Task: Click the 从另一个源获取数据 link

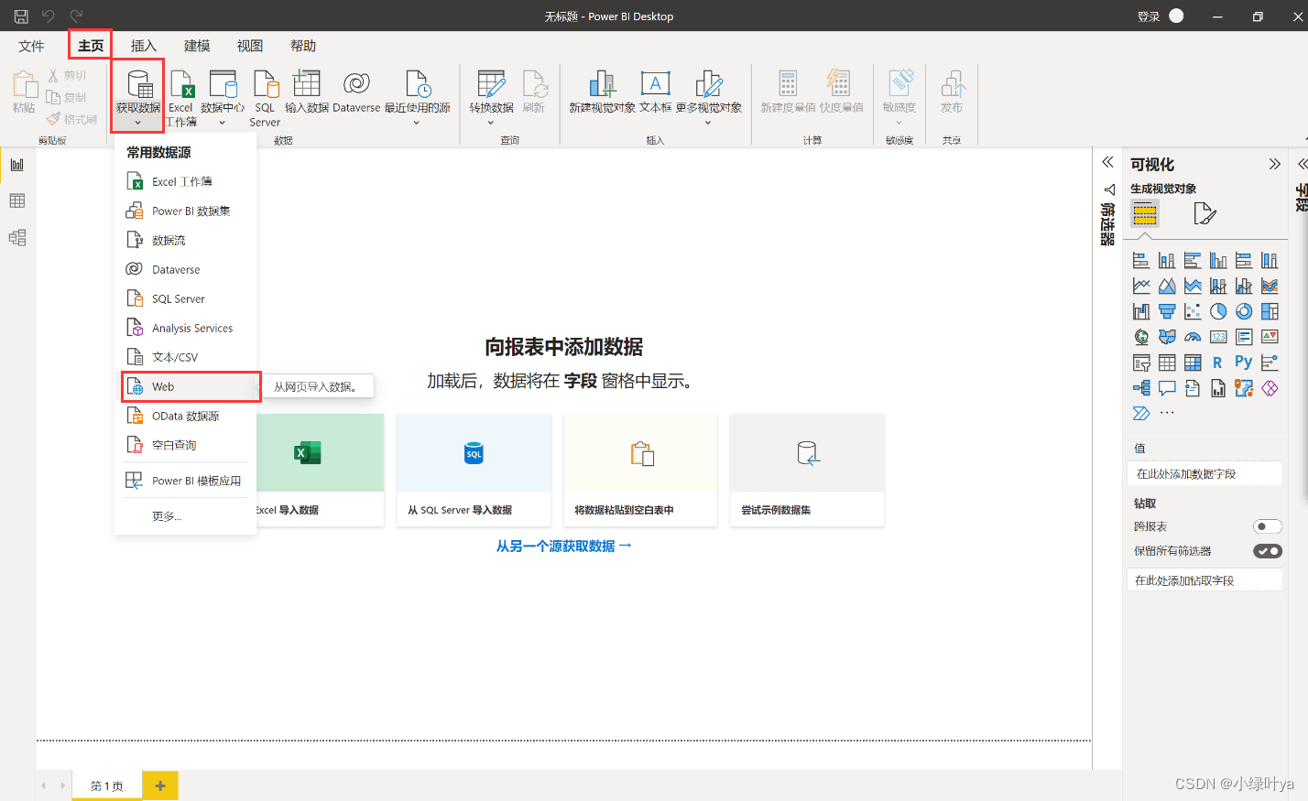Action: 563,544
